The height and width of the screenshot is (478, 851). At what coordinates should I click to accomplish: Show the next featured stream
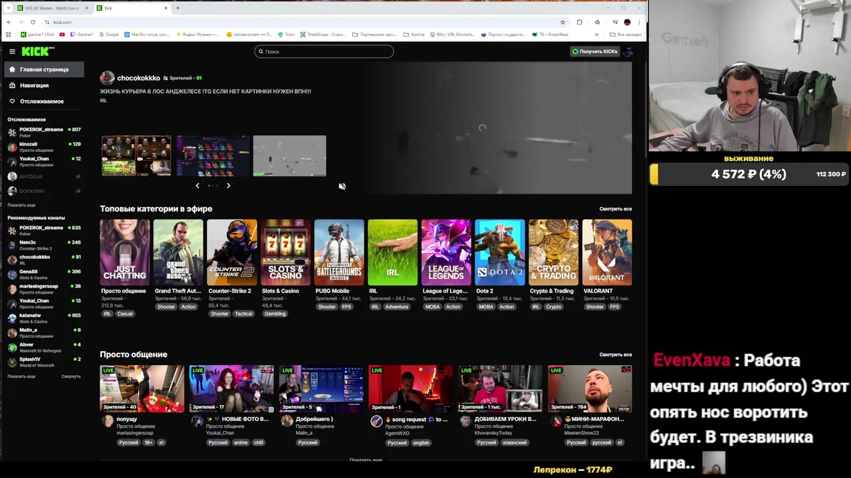(228, 185)
